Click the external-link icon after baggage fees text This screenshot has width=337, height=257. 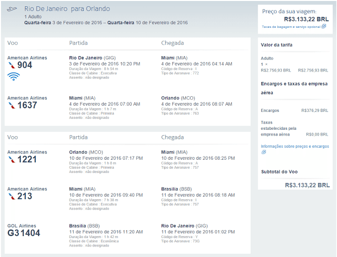[x=324, y=26]
